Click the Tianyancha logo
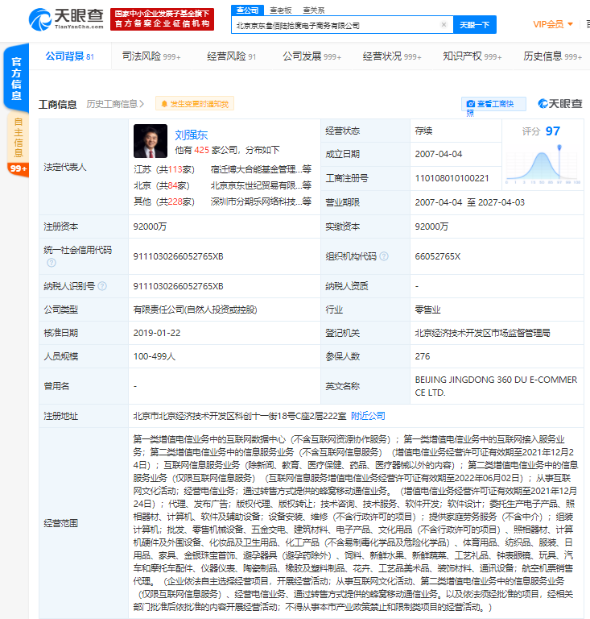 66,19
